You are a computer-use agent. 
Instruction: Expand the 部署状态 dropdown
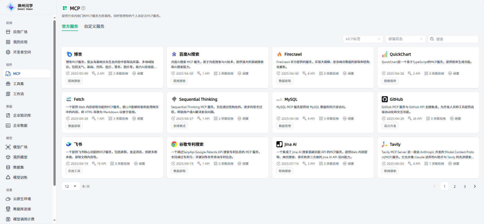pyautogui.click(x=405, y=39)
